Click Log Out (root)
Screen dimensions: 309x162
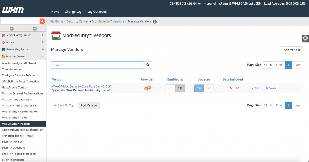coord(97,12)
